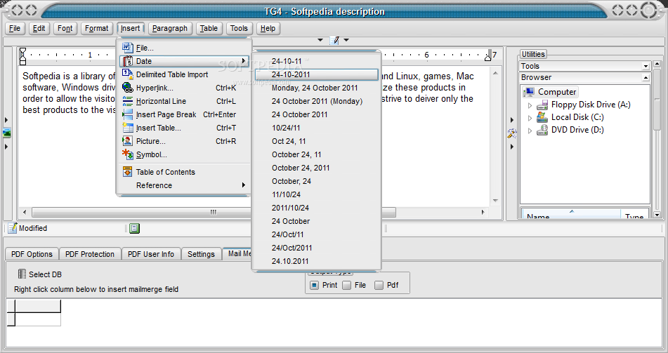668x353 pixels.
Task: Click the Utilities panel tab
Action: point(533,54)
